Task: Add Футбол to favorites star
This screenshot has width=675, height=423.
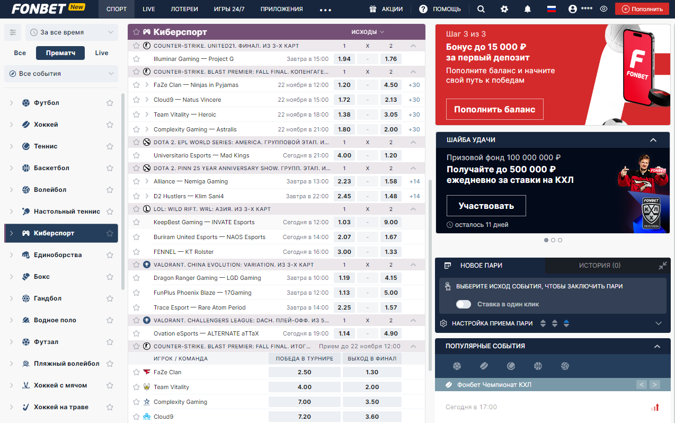Action: 110,103
